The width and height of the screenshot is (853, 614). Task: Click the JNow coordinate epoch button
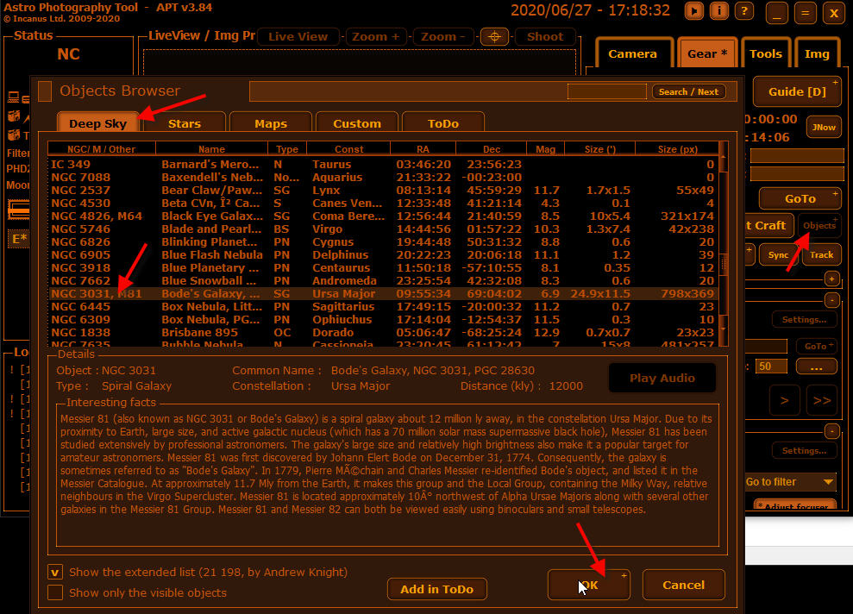823,127
